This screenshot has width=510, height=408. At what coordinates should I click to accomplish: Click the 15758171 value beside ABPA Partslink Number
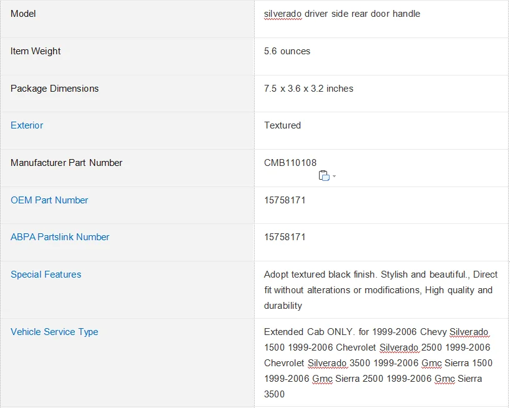pos(285,237)
